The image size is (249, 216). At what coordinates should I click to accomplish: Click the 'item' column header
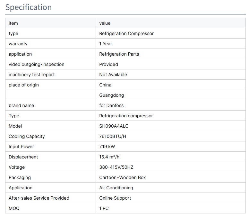[x=13, y=23]
